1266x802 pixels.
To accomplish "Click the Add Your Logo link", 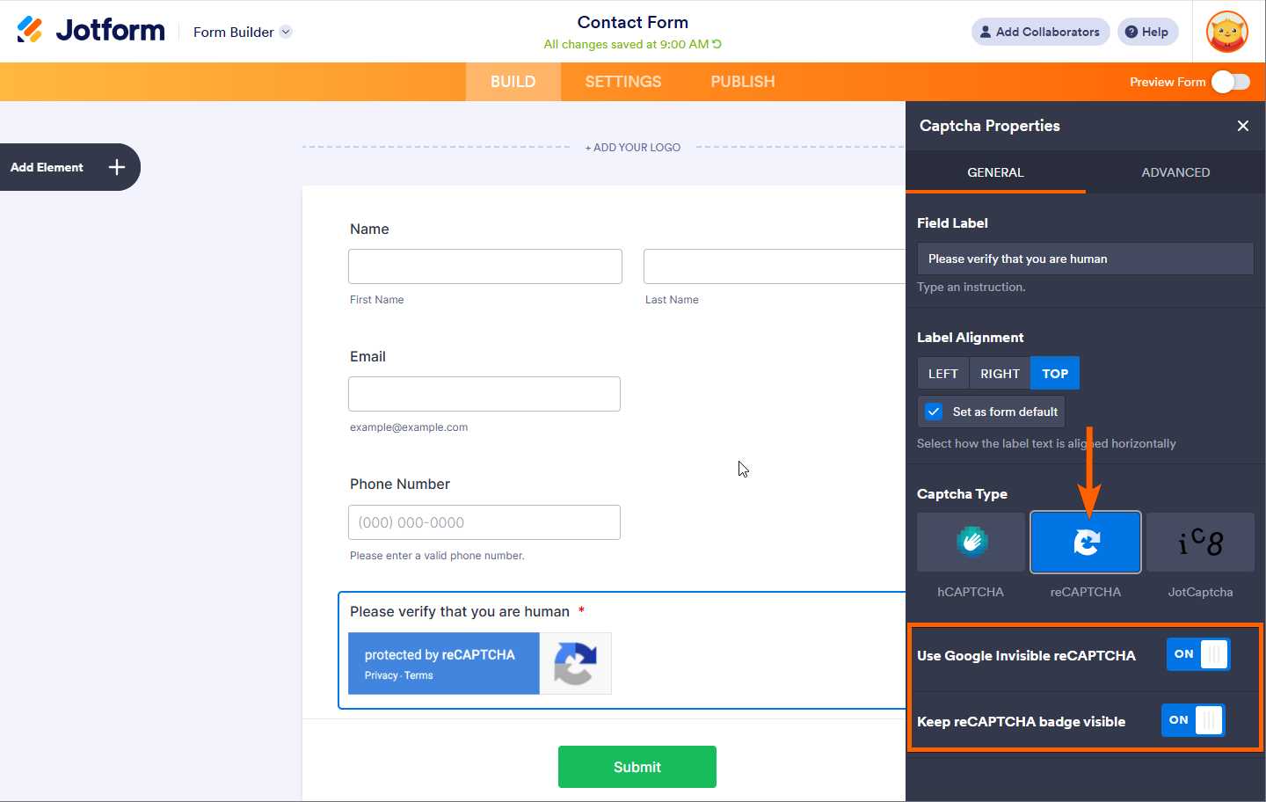I will [x=633, y=148].
